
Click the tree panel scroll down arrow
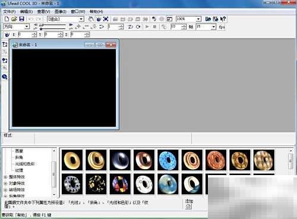click(x=54, y=195)
